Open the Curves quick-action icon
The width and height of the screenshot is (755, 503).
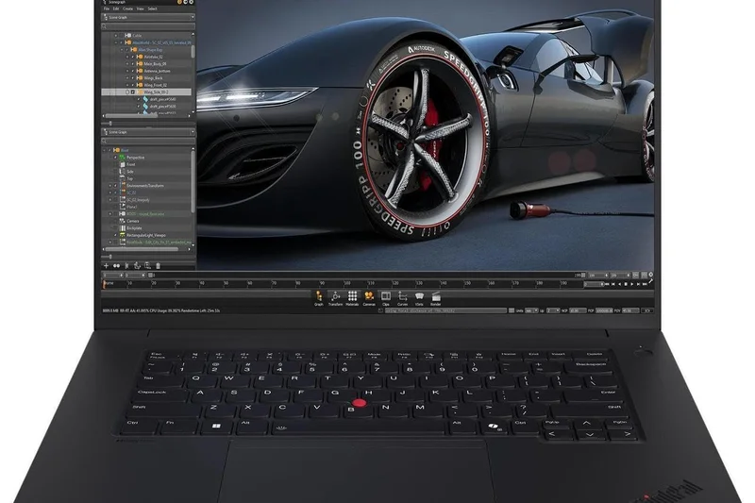(403, 296)
